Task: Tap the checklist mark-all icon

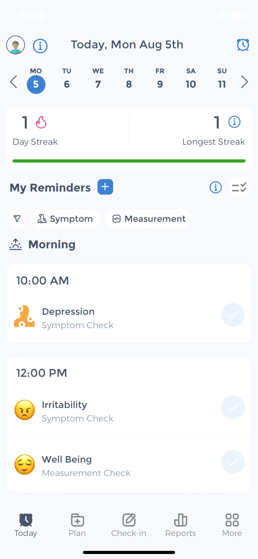Action: 239,187
